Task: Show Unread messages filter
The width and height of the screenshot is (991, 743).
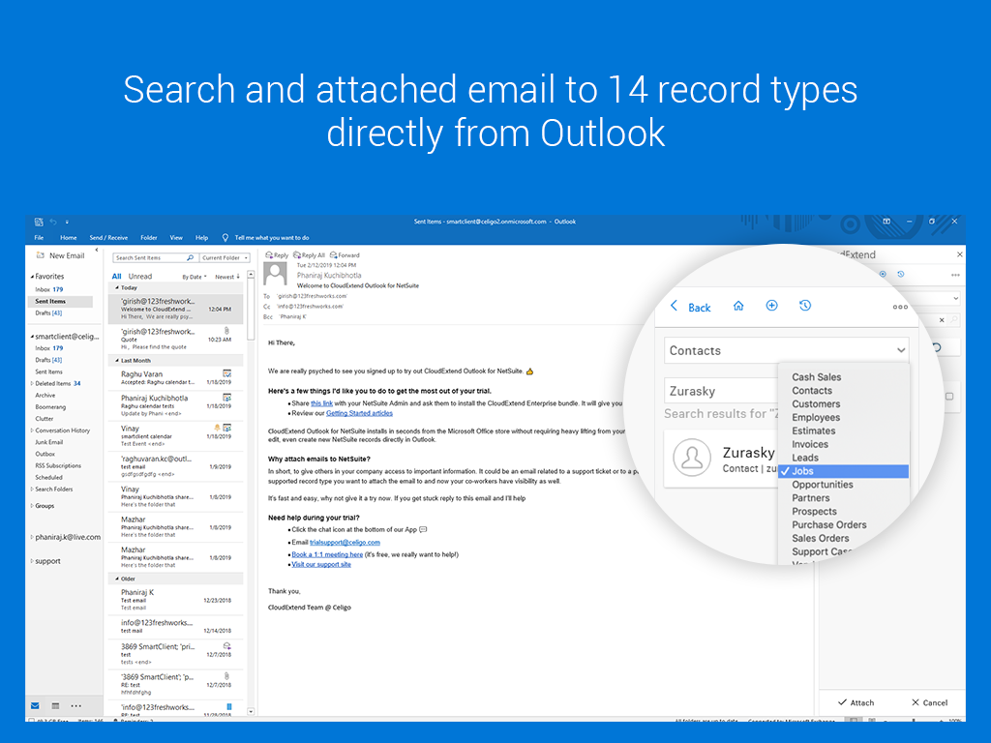Action: coord(140,276)
